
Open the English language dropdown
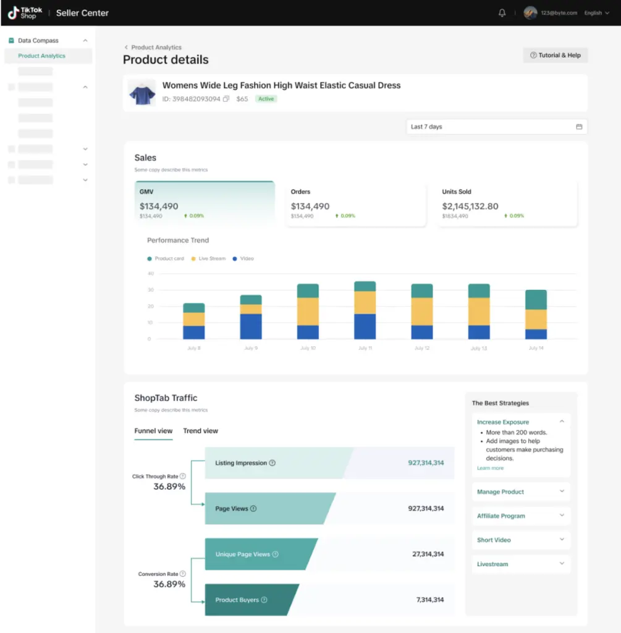point(596,13)
